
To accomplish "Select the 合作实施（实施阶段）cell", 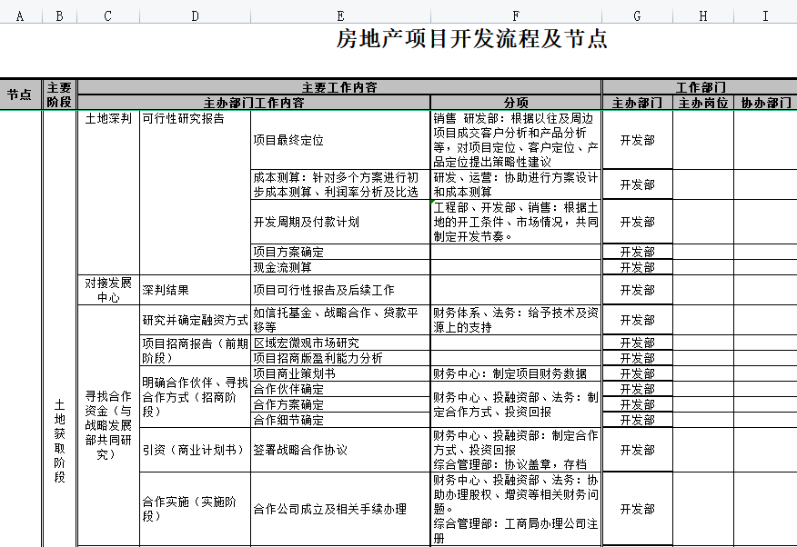I will click(196, 509).
